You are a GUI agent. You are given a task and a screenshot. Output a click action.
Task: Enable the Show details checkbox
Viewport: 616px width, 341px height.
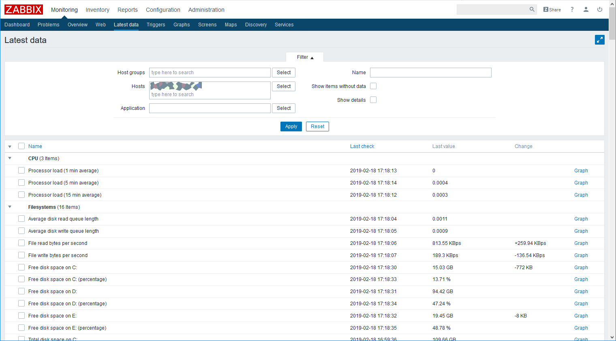point(373,100)
